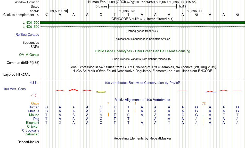Click the Gaps row label

[35, 103]
